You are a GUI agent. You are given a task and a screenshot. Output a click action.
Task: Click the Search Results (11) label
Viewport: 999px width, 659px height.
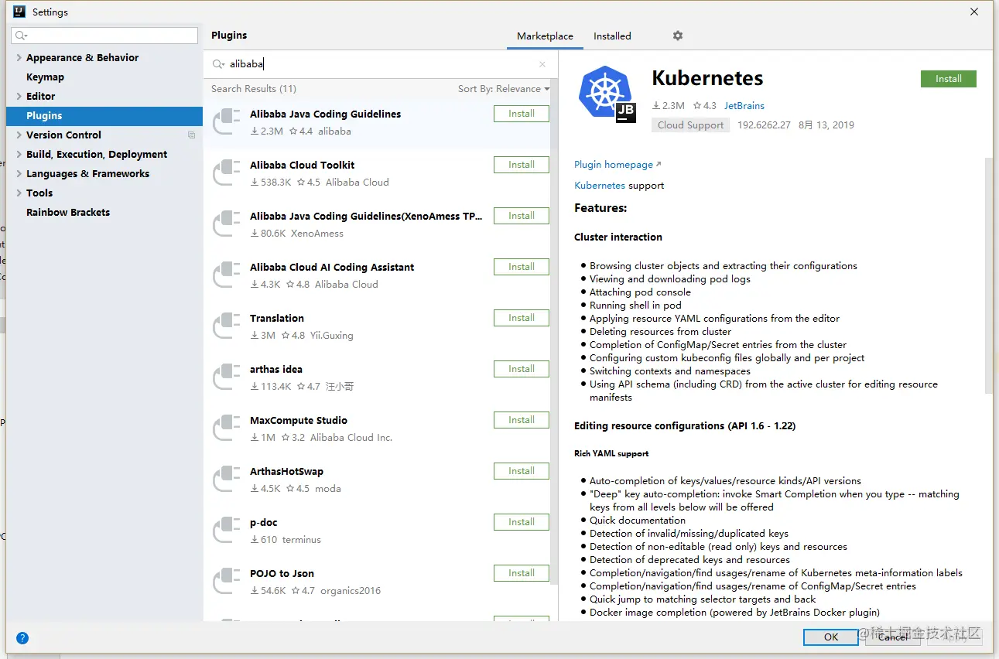tap(254, 89)
